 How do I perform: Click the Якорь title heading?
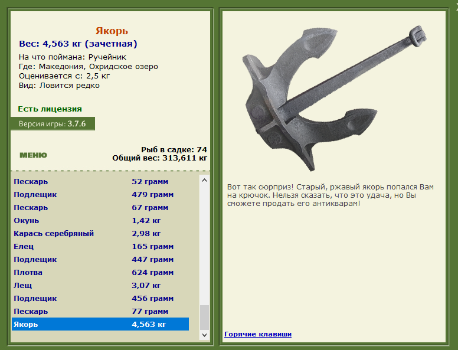click(112, 31)
